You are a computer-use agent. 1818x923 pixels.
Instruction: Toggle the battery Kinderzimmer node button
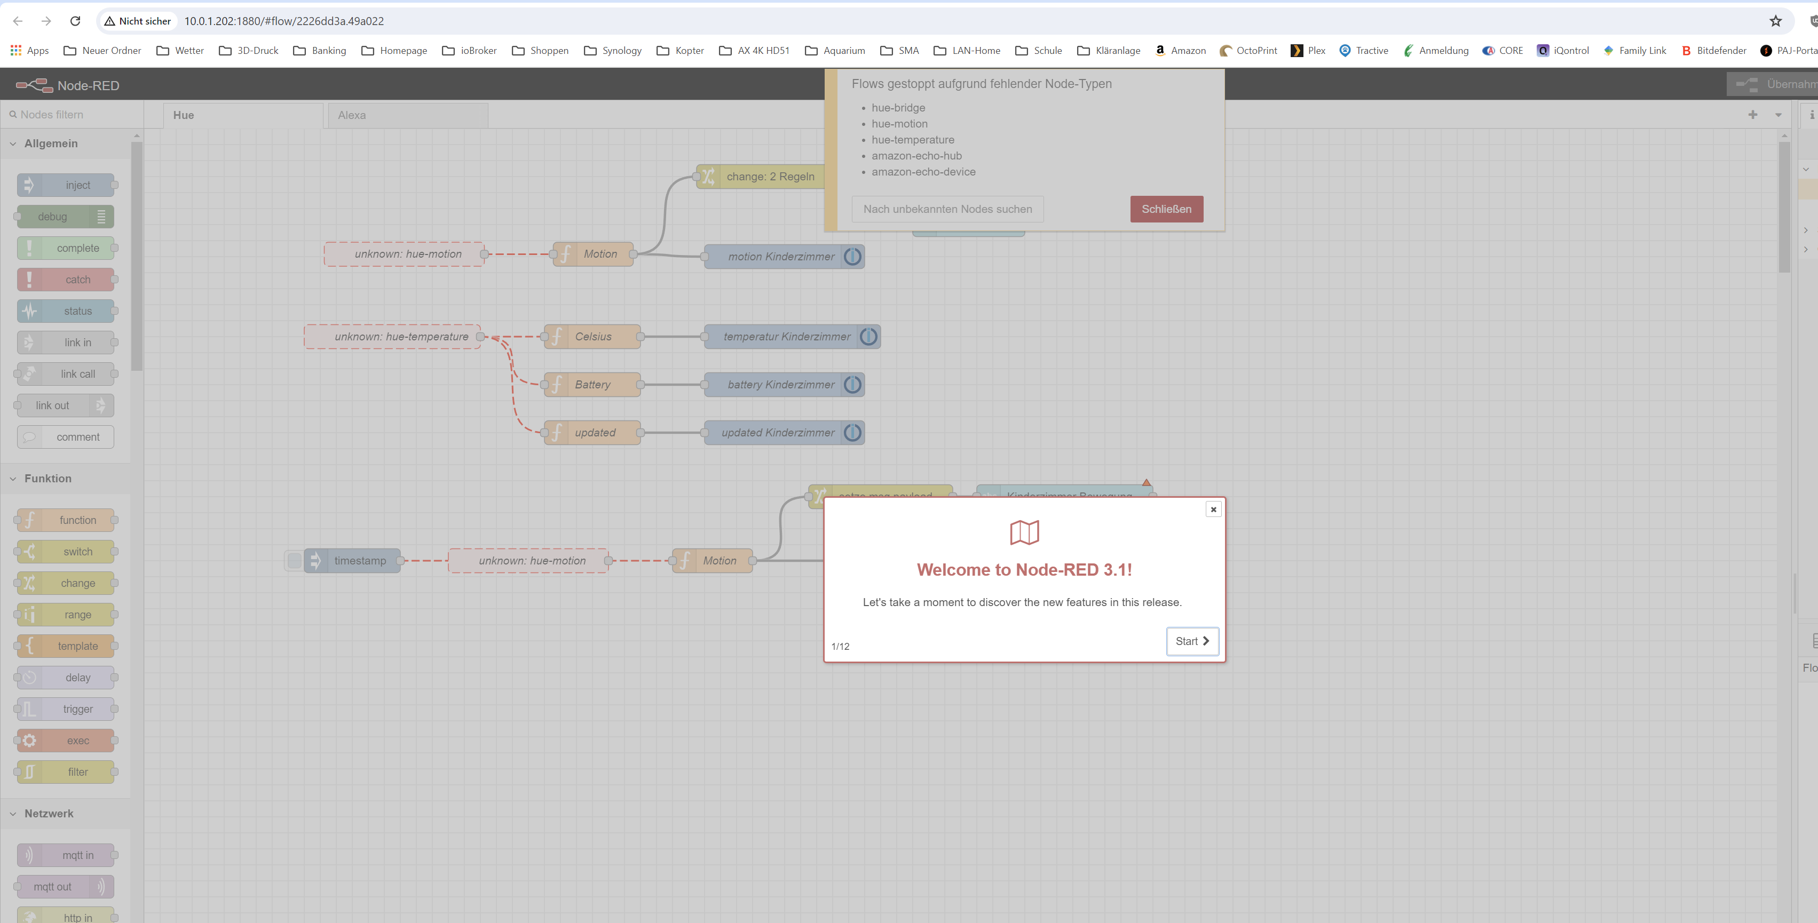tap(853, 385)
